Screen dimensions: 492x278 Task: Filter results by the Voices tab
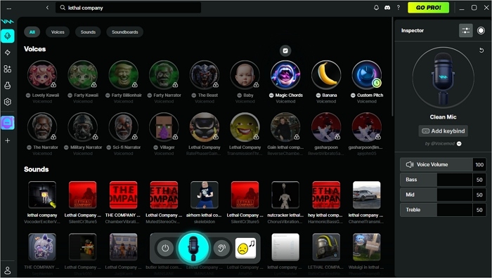click(x=58, y=32)
